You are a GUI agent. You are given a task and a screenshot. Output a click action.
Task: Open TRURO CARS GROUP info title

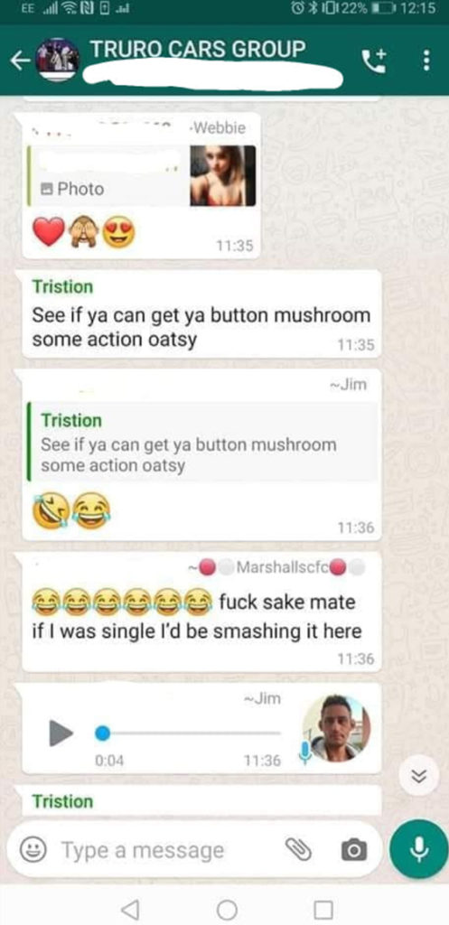pyautogui.click(x=198, y=49)
